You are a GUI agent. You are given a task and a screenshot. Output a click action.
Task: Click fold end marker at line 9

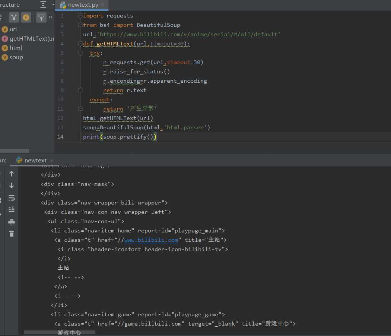point(80,90)
